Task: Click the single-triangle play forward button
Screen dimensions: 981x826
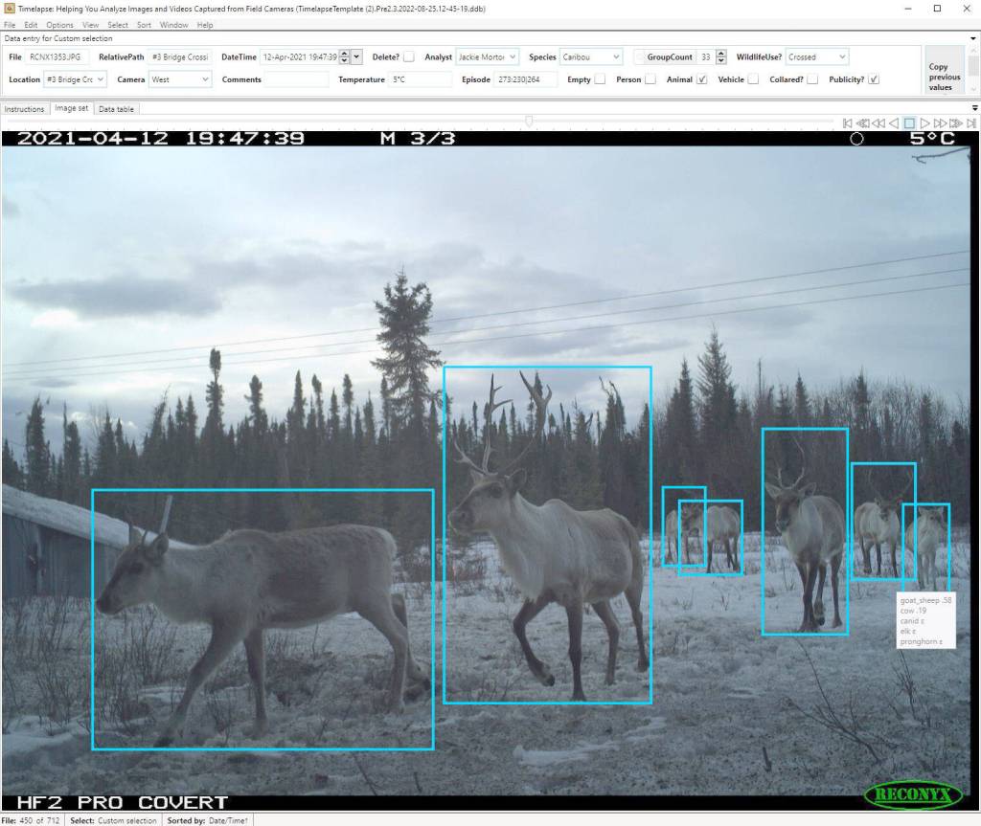Action: [x=925, y=123]
